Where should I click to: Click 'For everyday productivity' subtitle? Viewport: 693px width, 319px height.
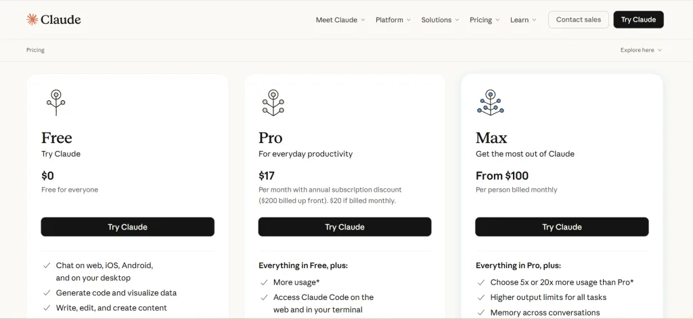305,154
